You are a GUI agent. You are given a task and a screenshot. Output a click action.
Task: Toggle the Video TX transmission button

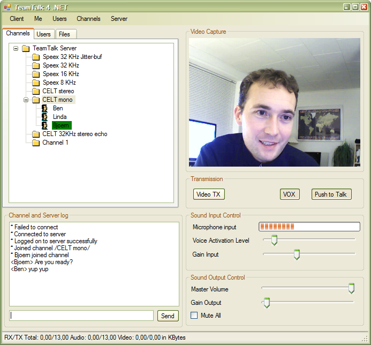209,194
